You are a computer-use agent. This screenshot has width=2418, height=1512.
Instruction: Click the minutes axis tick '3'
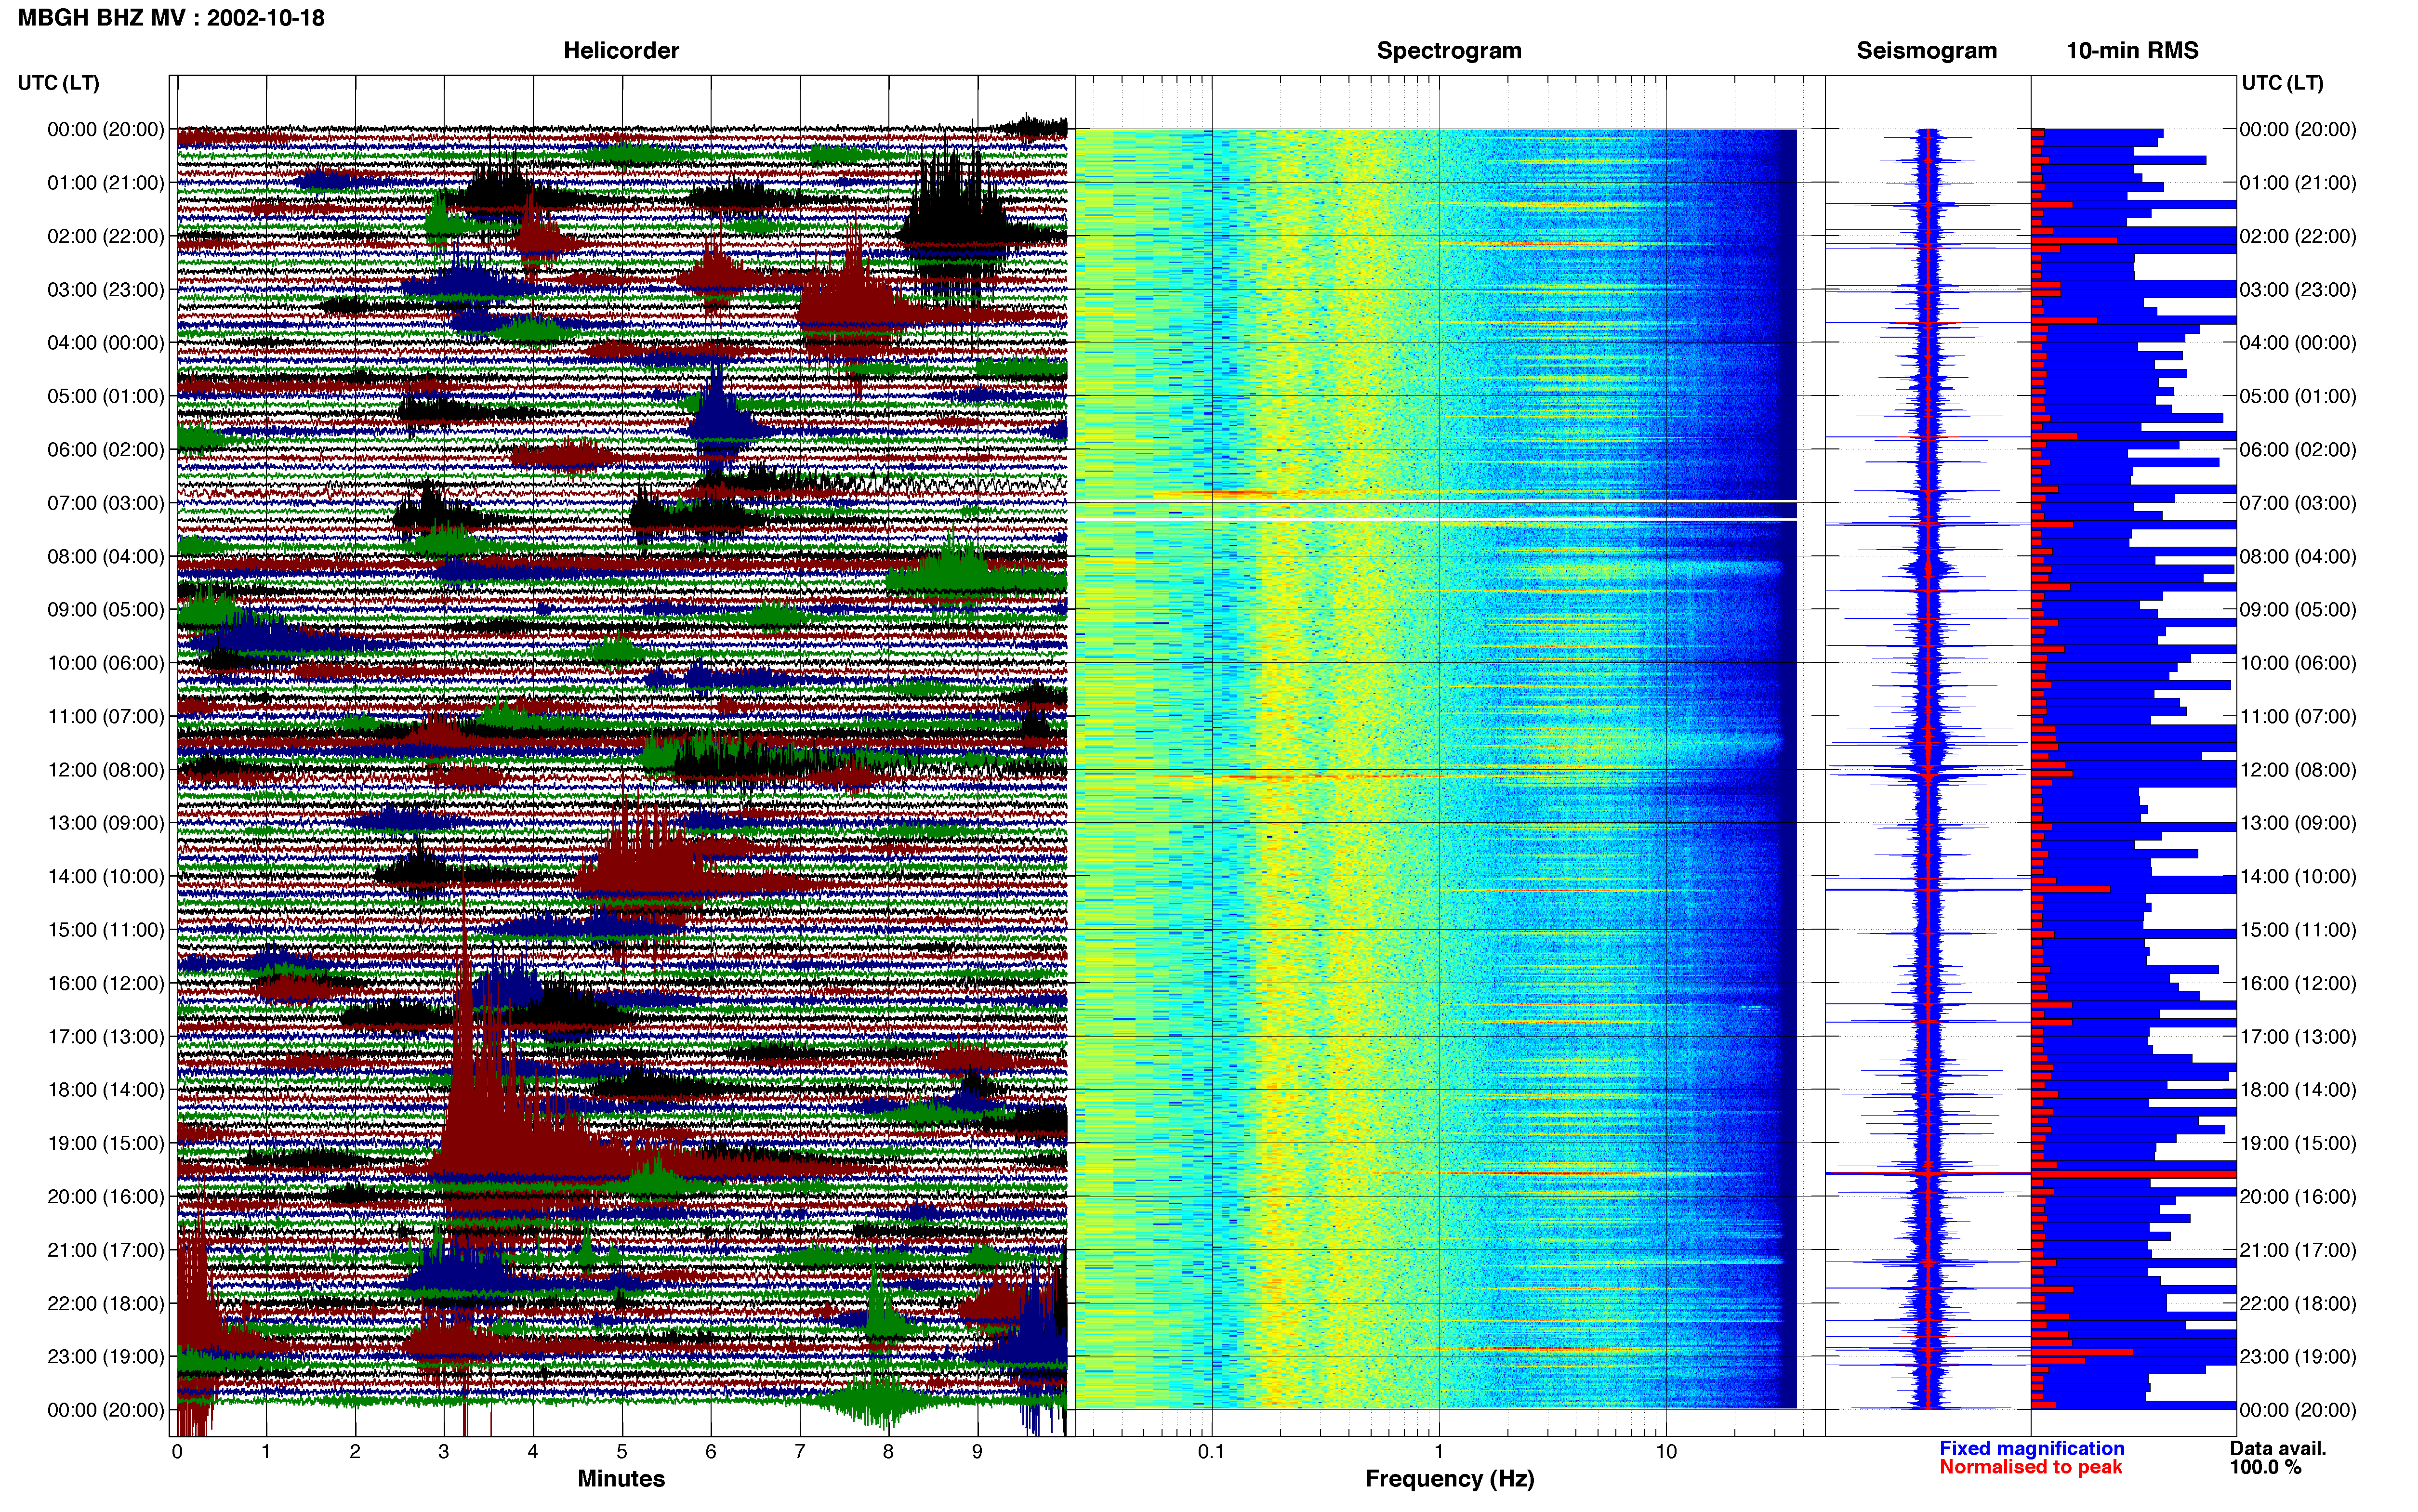[444, 1451]
